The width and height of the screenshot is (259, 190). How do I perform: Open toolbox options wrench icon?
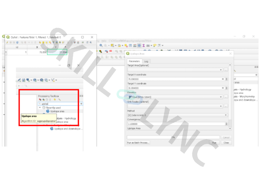(x=60, y=99)
